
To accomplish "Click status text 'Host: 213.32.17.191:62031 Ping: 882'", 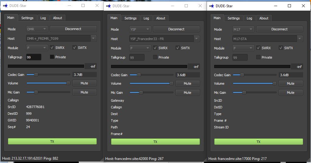I will (x=30, y=158).
